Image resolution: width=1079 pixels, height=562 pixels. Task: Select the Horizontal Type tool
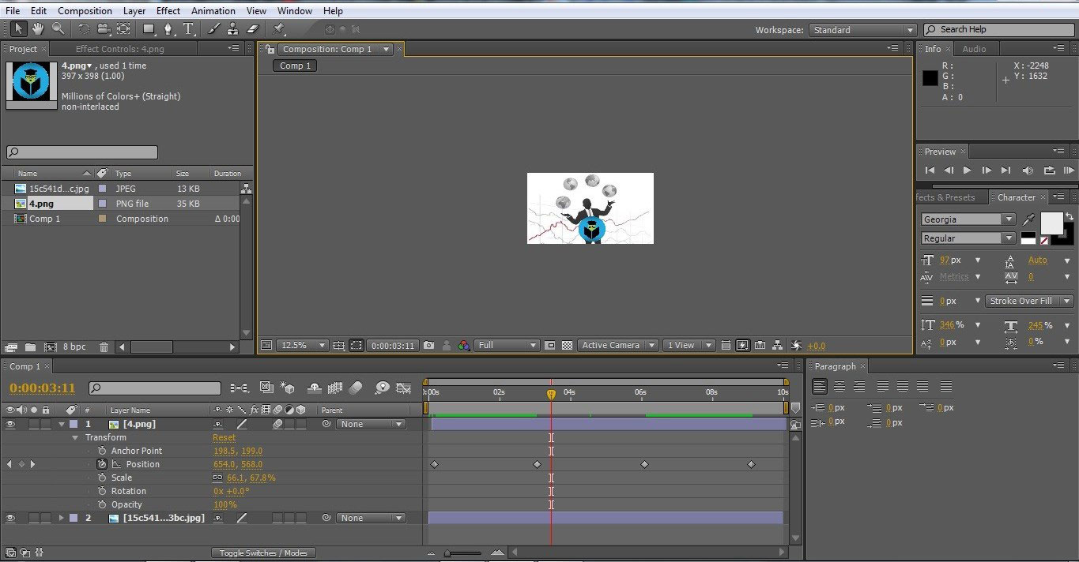(187, 28)
